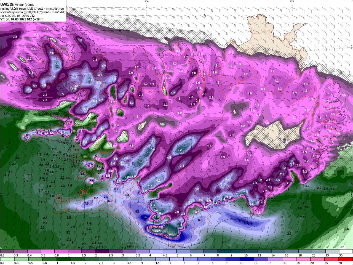The width and height of the screenshot is (353, 265).
Task: Click the crimson swatch between 25 and 30
Action: [331, 259]
